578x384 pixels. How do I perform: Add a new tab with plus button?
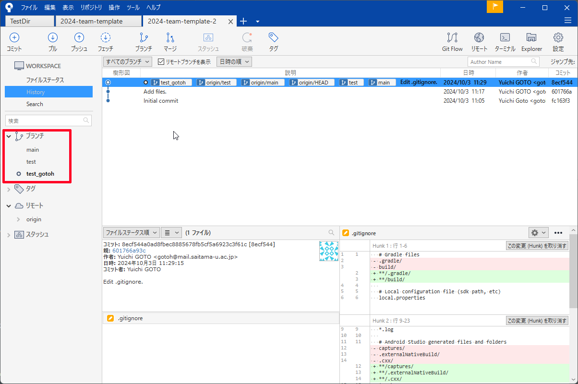click(x=243, y=21)
